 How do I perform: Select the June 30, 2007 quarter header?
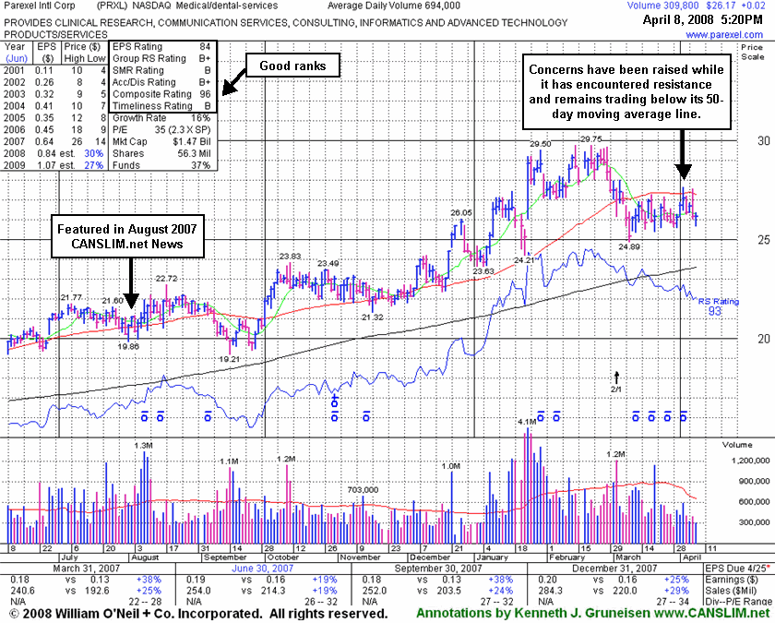click(x=262, y=569)
